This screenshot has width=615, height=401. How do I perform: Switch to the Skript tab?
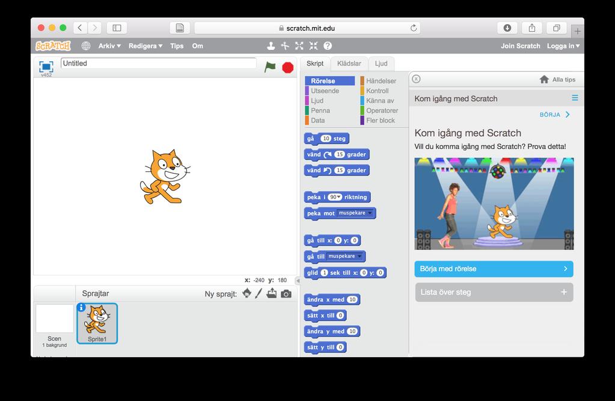pos(315,63)
